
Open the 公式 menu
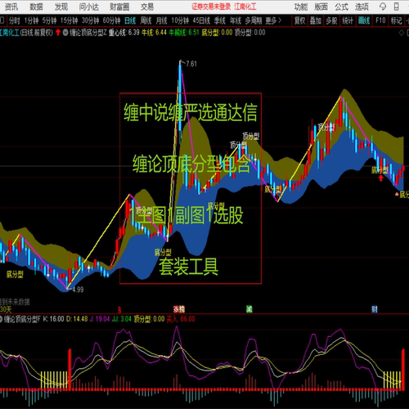(x=342, y=7)
